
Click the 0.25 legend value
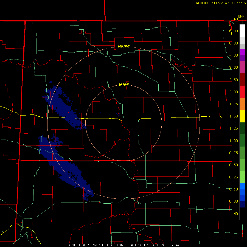[234, 177]
